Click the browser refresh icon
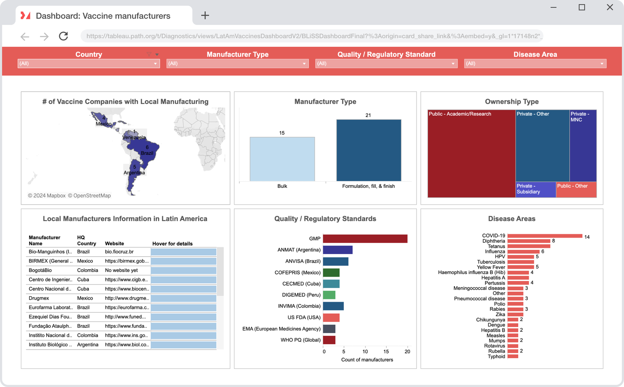624x387 pixels. coord(63,36)
